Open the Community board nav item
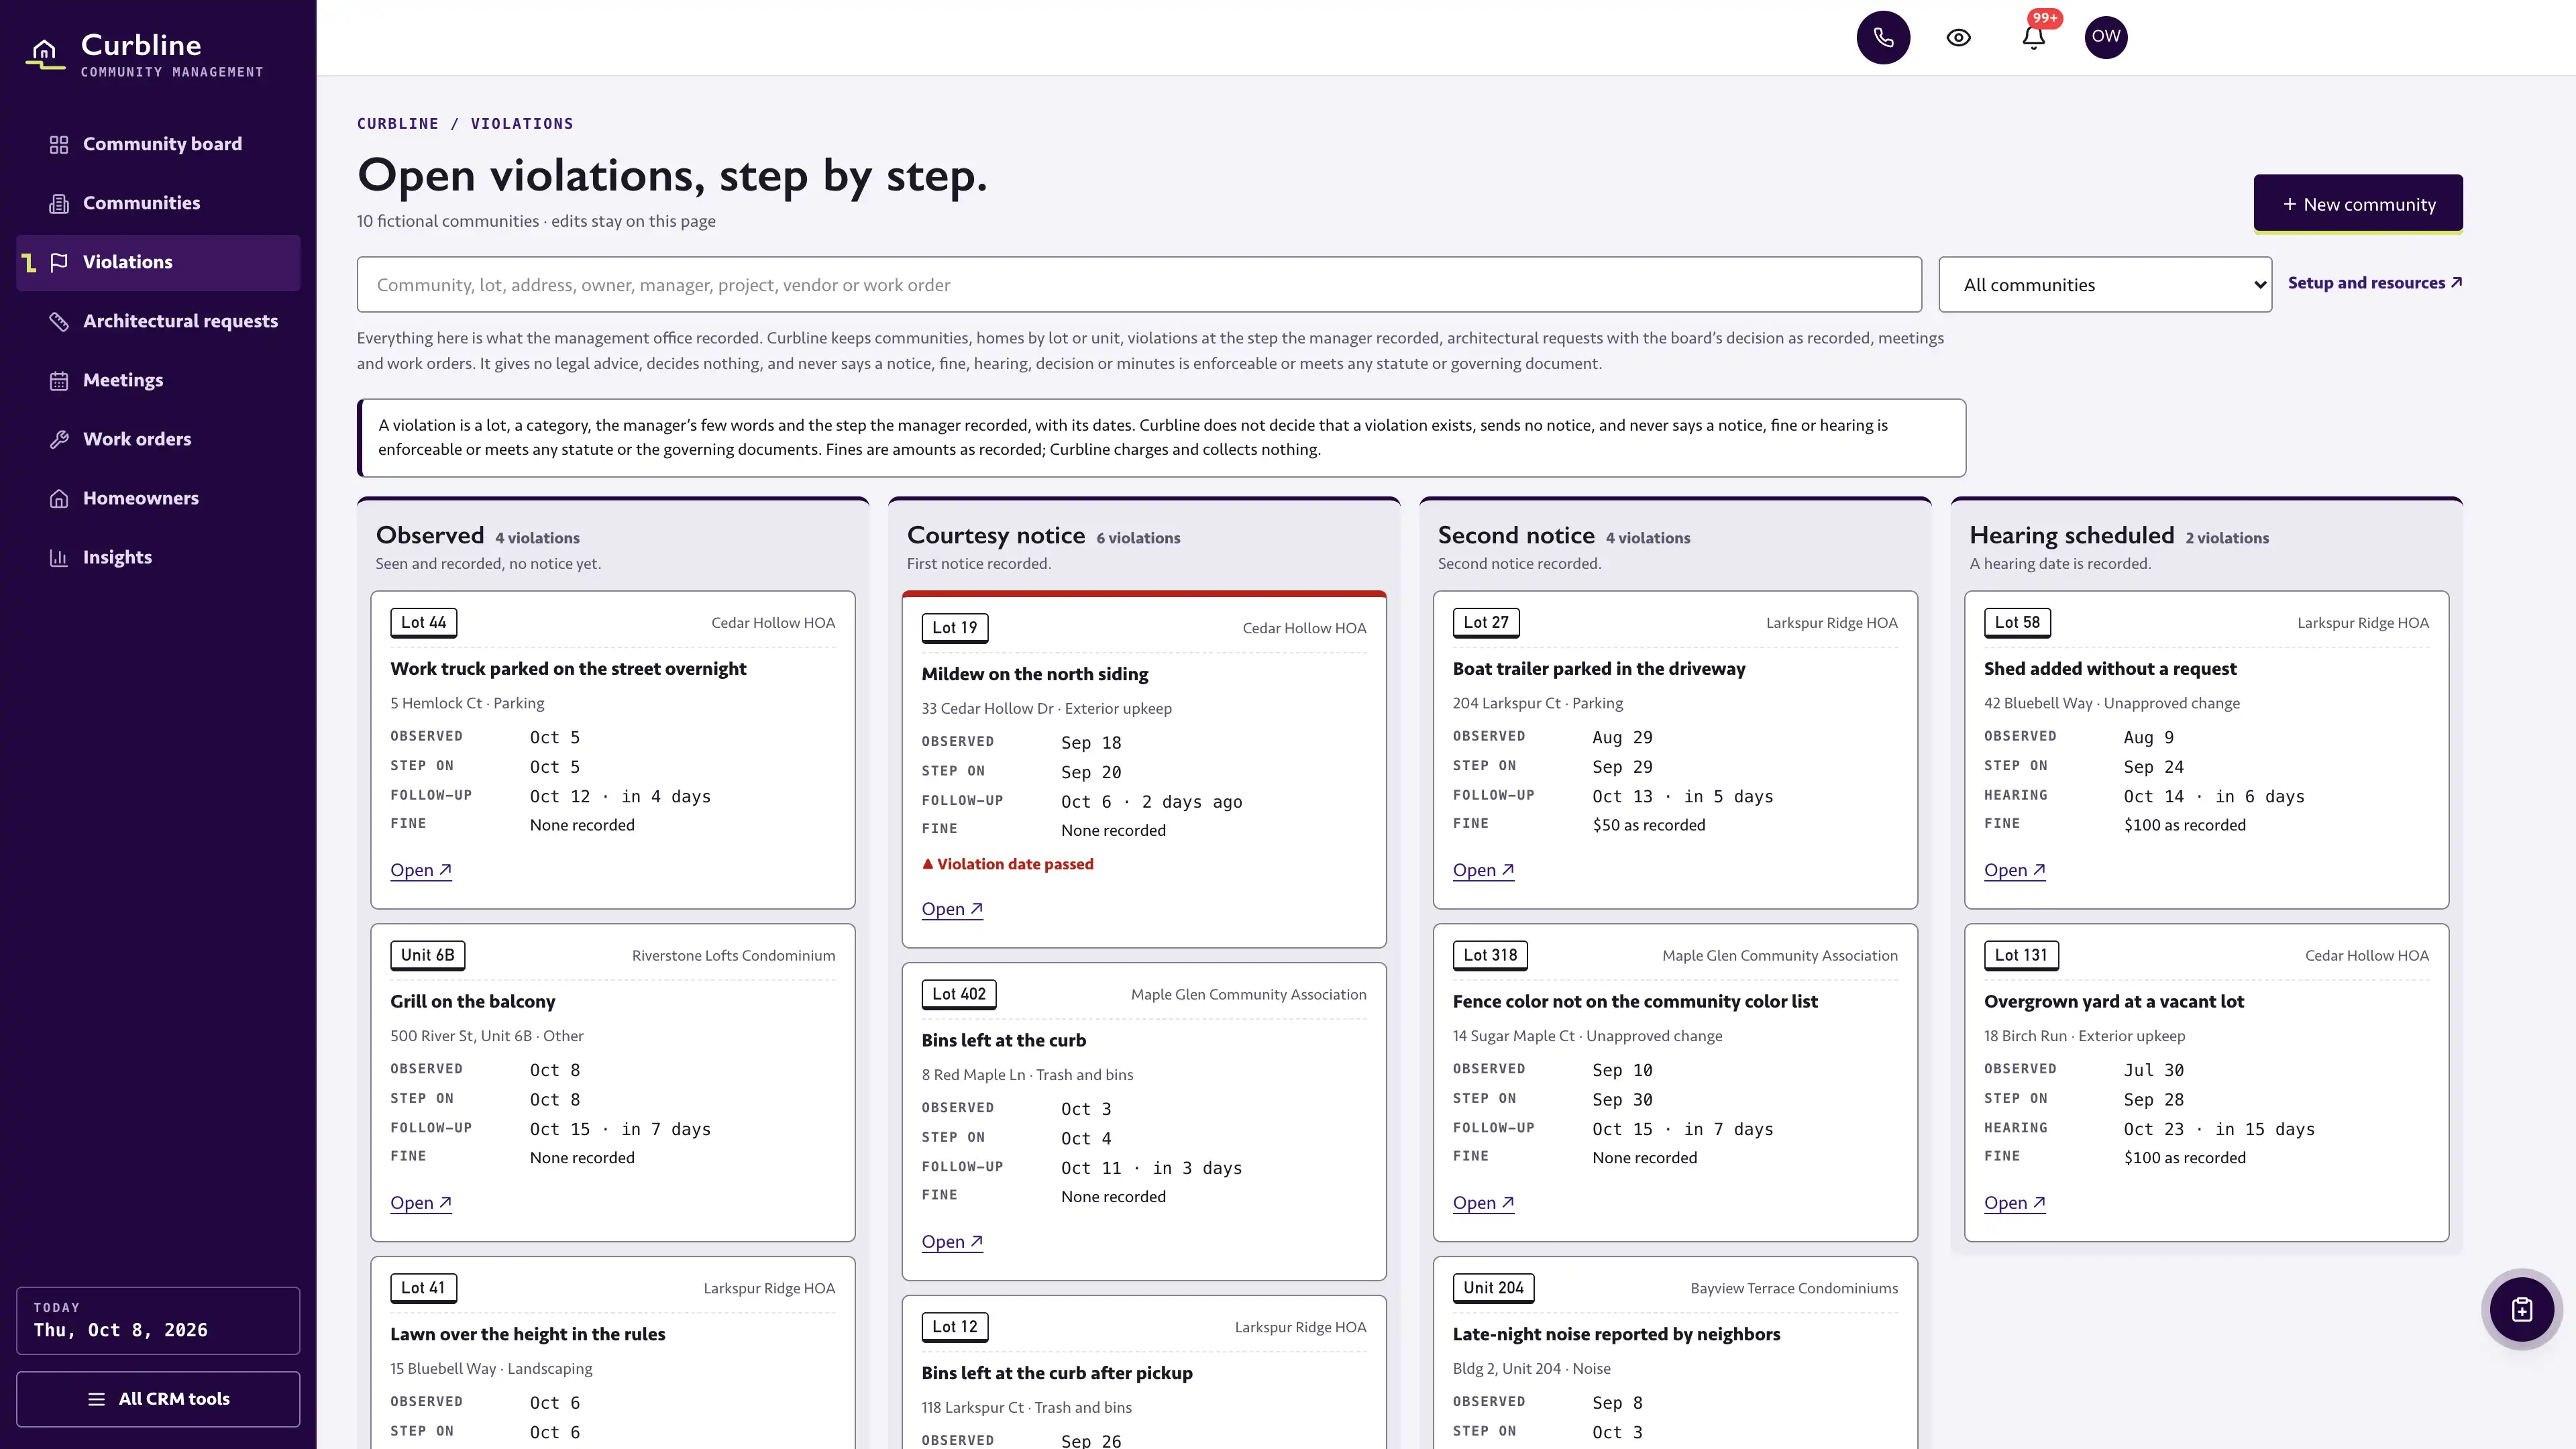Viewport: 2576px width, 1449px height. click(x=158, y=144)
